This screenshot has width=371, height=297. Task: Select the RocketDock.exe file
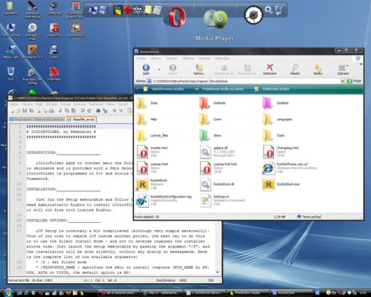click(281, 184)
